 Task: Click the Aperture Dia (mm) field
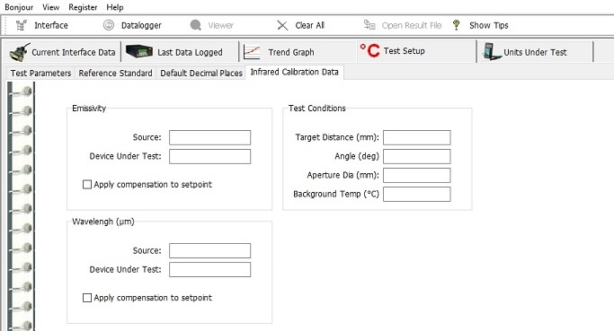coord(416,175)
